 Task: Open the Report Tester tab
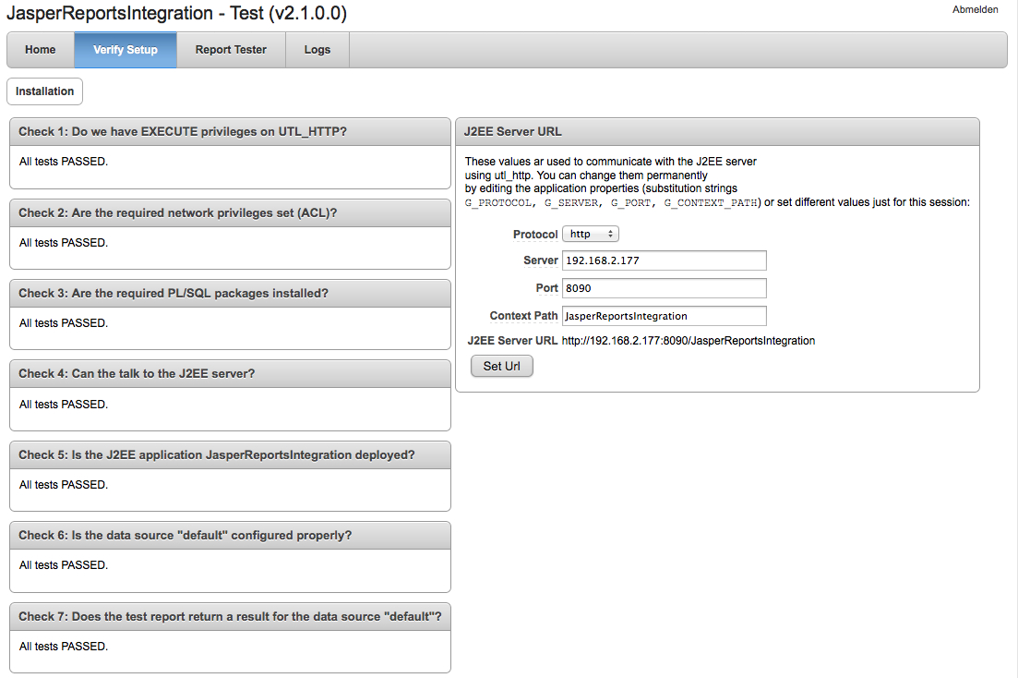coord(230,50)
